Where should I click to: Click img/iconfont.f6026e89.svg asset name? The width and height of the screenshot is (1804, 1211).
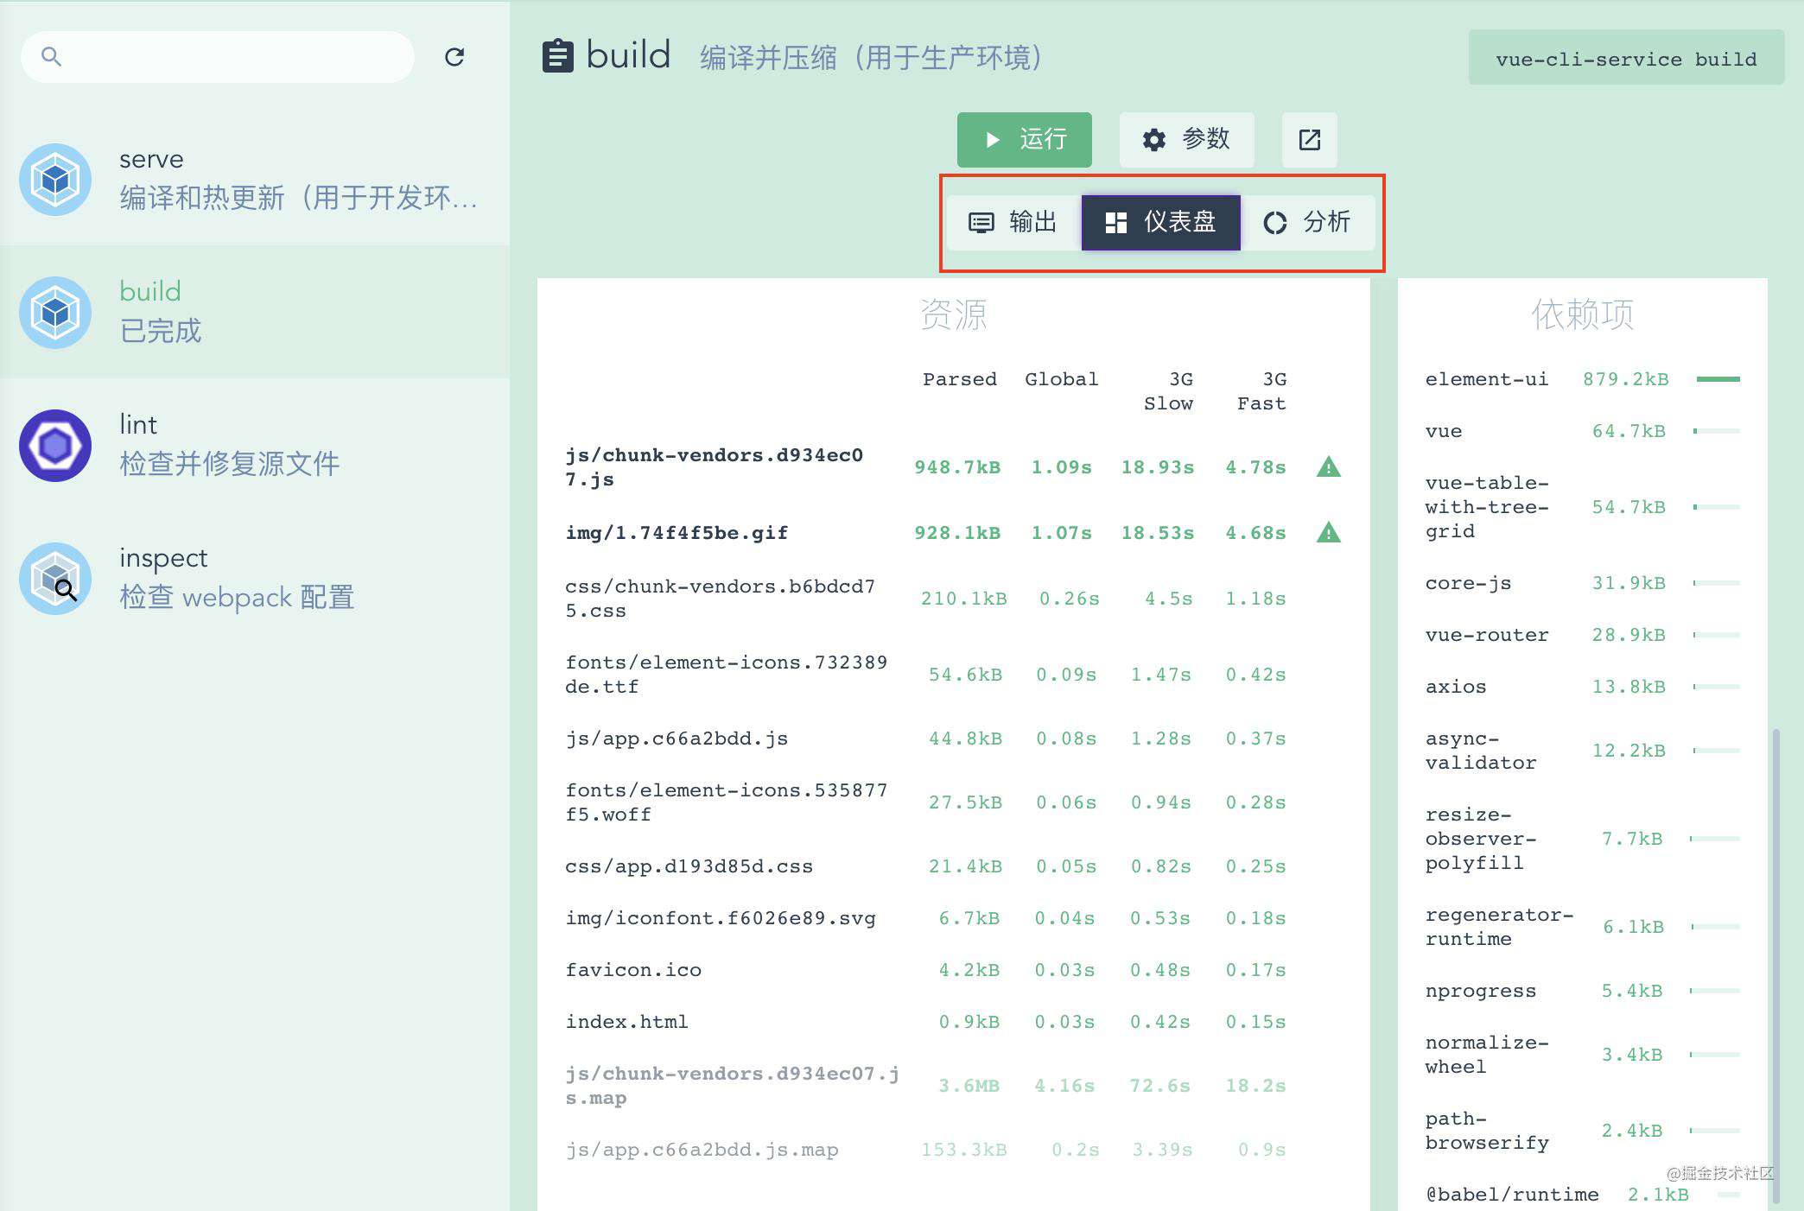[x=721, y=918]
